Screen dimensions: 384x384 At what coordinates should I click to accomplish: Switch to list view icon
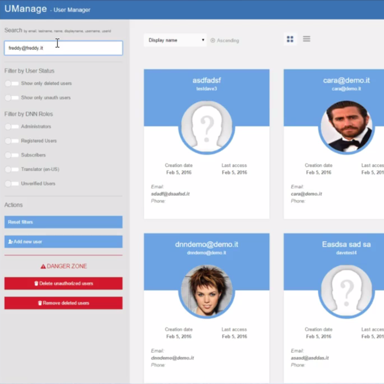pyautogui.click(x=306, y=39)
